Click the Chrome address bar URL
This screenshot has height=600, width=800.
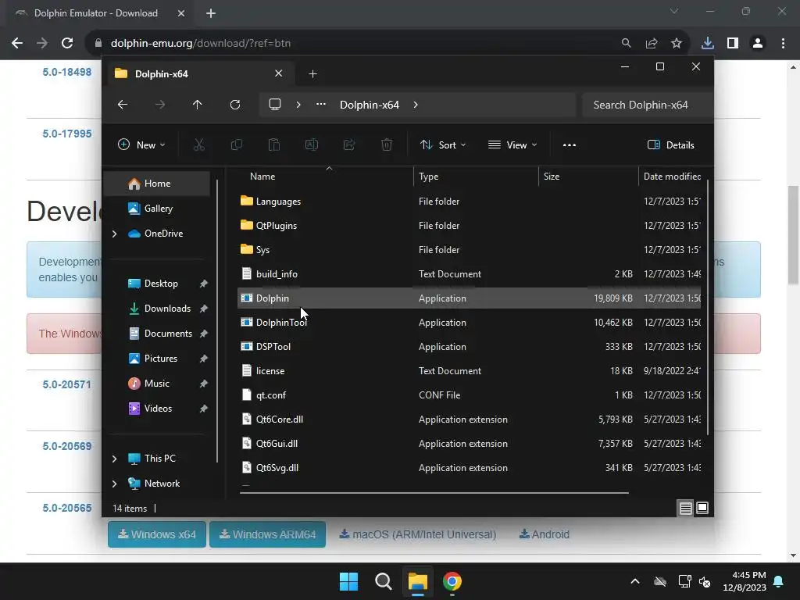[x=201, y=44]
